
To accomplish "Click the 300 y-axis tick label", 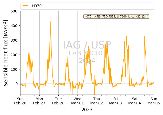I will point(14,40).
